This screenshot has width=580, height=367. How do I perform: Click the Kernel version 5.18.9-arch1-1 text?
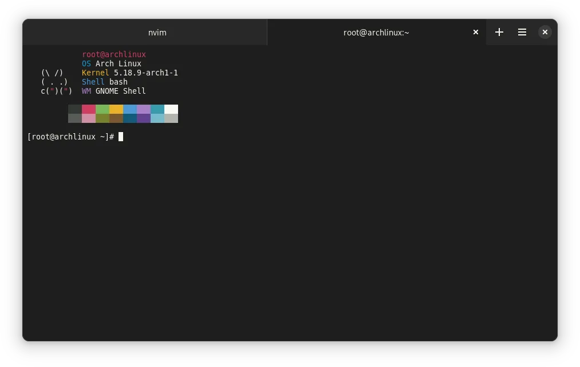coord(146,73)
